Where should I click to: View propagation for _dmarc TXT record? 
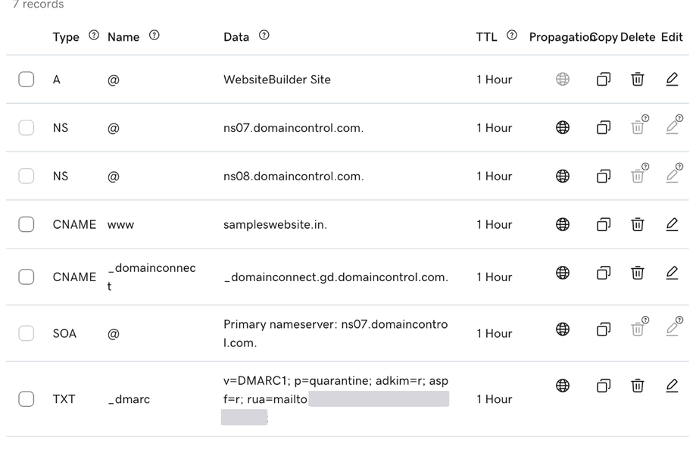click(563, 385)
